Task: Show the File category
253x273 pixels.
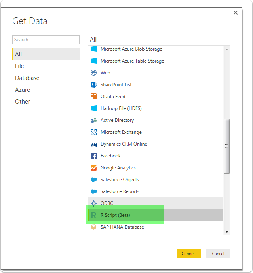Action: point(19,66)
